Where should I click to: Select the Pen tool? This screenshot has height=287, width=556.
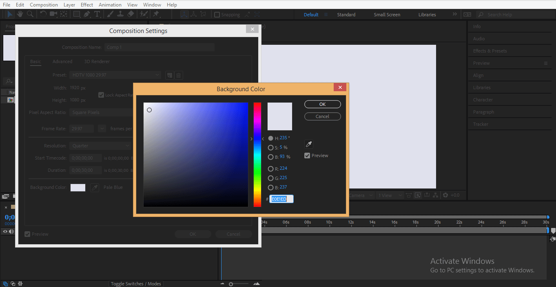click(87, 14)
